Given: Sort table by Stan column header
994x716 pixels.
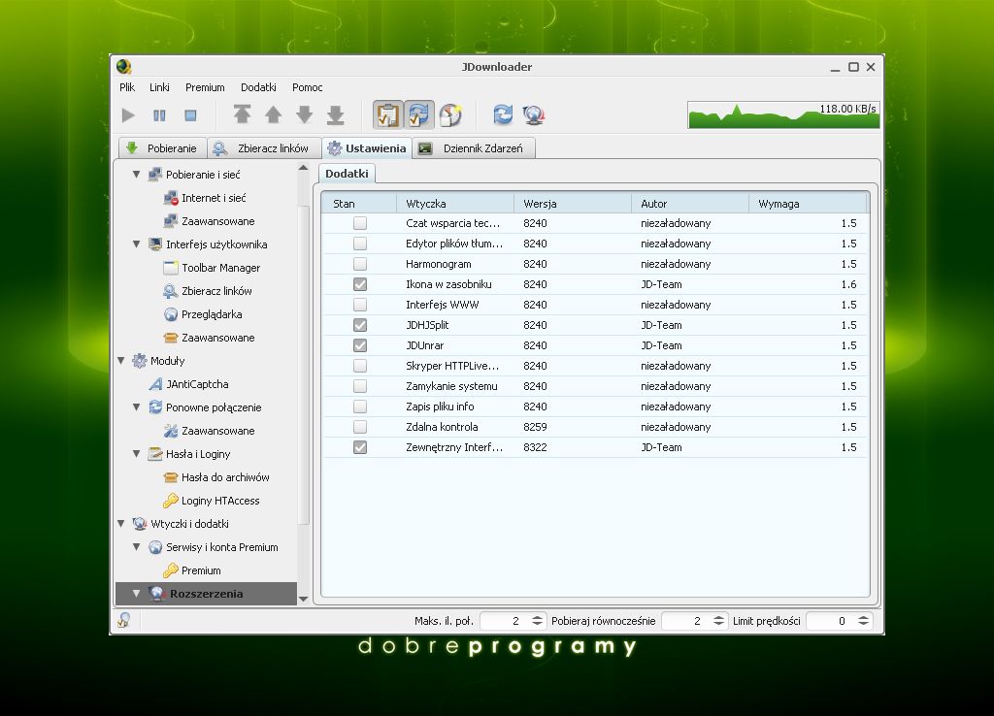Looking at the screenshot, I should [x=359, y=204].
